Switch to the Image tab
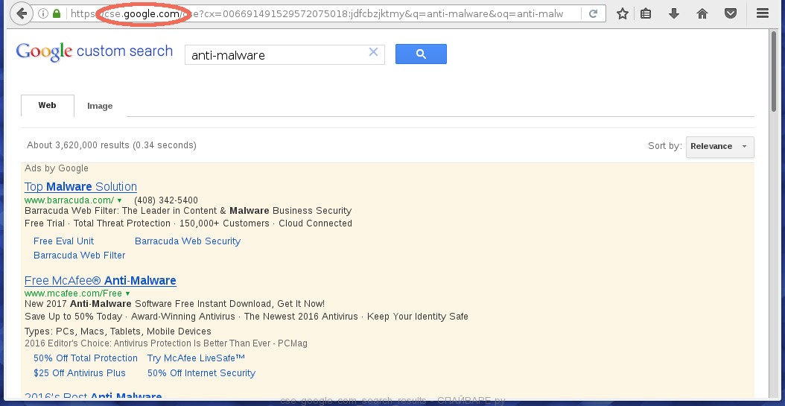This screenshot has width=785, height=406. (x=100, y=106)
